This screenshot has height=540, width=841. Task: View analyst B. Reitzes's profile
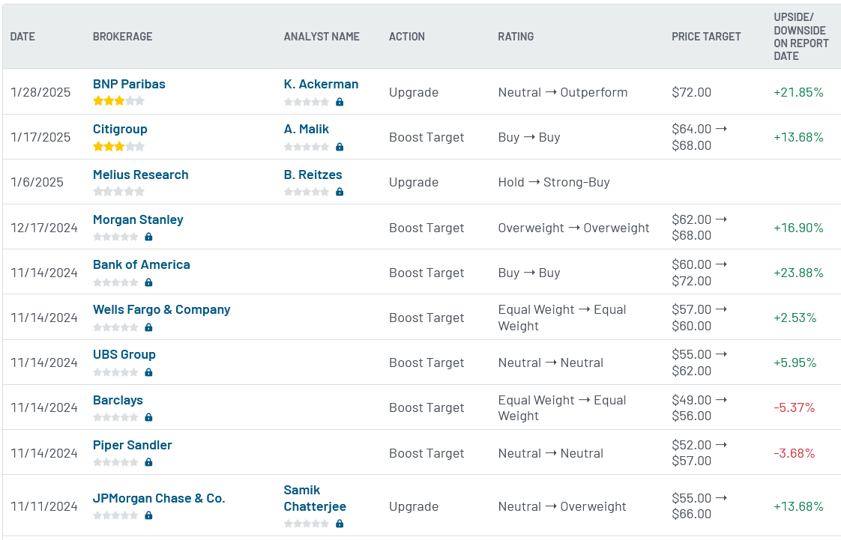coord(313,175)
